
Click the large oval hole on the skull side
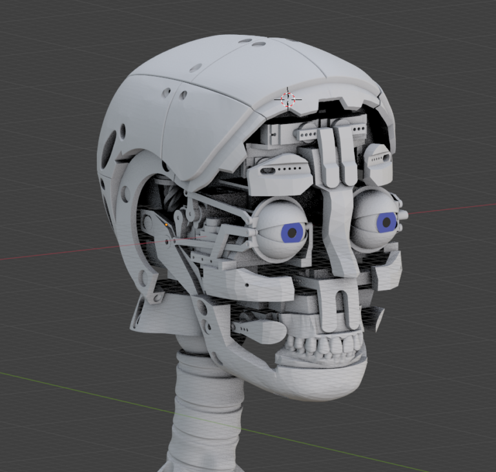click(x=112, y=142)
